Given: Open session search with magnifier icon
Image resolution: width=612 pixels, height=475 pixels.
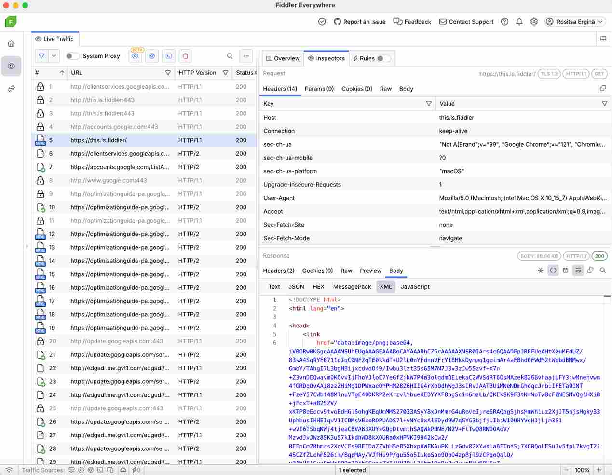Looking at the screenshot, I should click(x=230, y=56).
